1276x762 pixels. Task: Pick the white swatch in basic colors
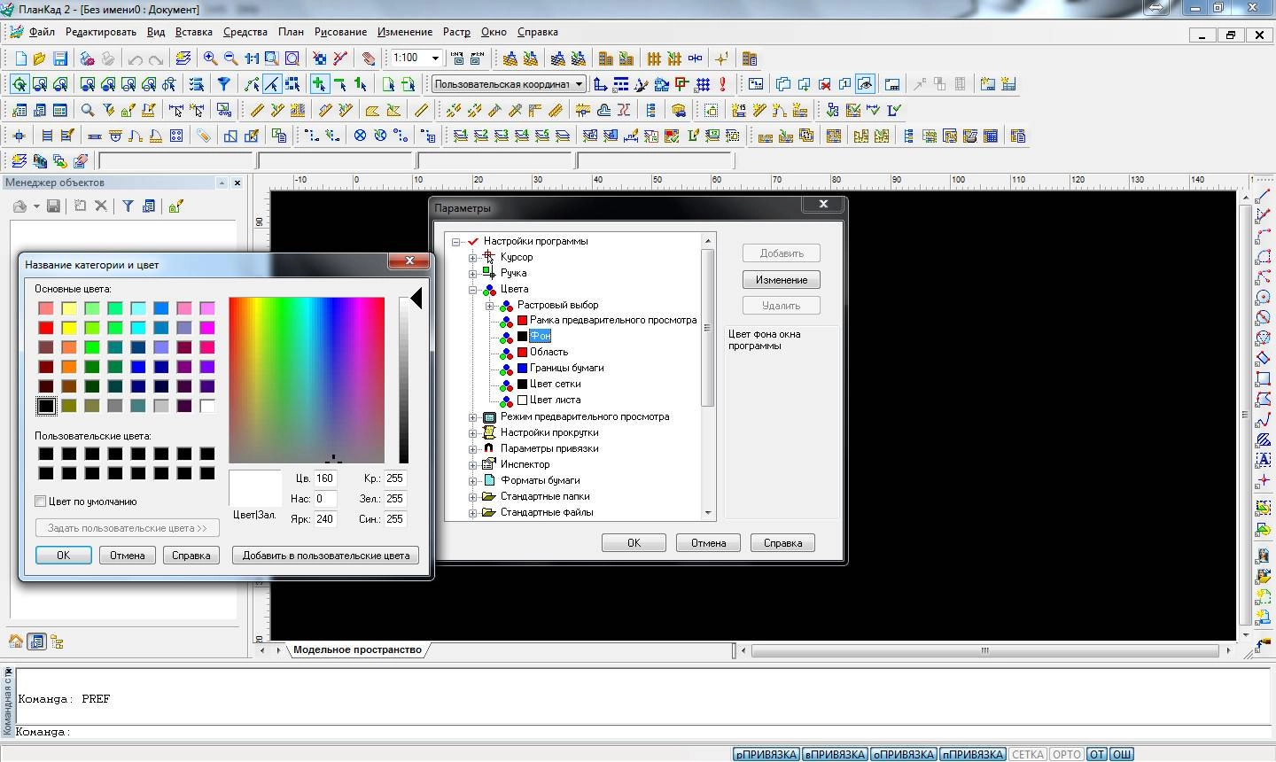click(207, 406)
